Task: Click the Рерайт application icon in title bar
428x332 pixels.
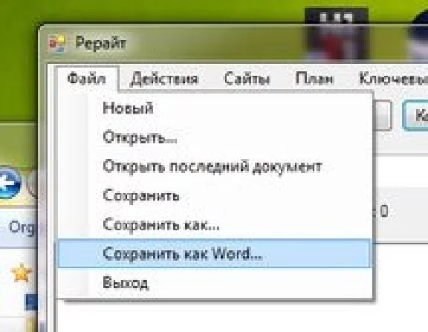Action: [56, 44]
